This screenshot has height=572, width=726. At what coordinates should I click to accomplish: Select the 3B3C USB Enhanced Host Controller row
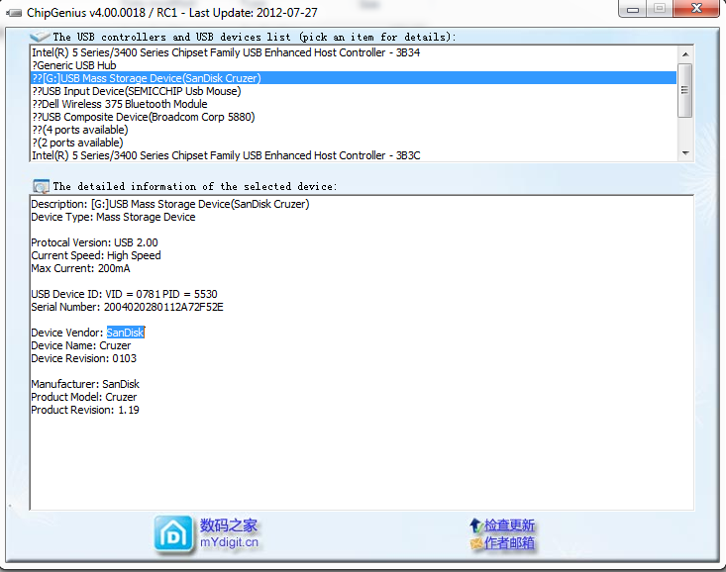[x=353, y=155]
